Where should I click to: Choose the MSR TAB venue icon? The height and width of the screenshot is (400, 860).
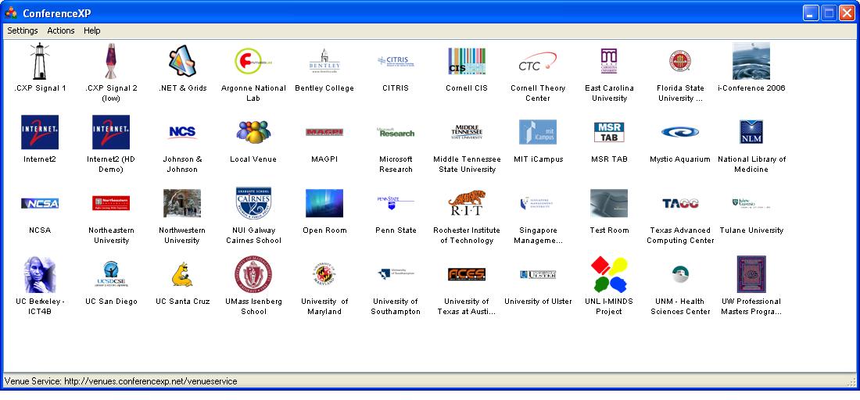click(x=609, y=132)
